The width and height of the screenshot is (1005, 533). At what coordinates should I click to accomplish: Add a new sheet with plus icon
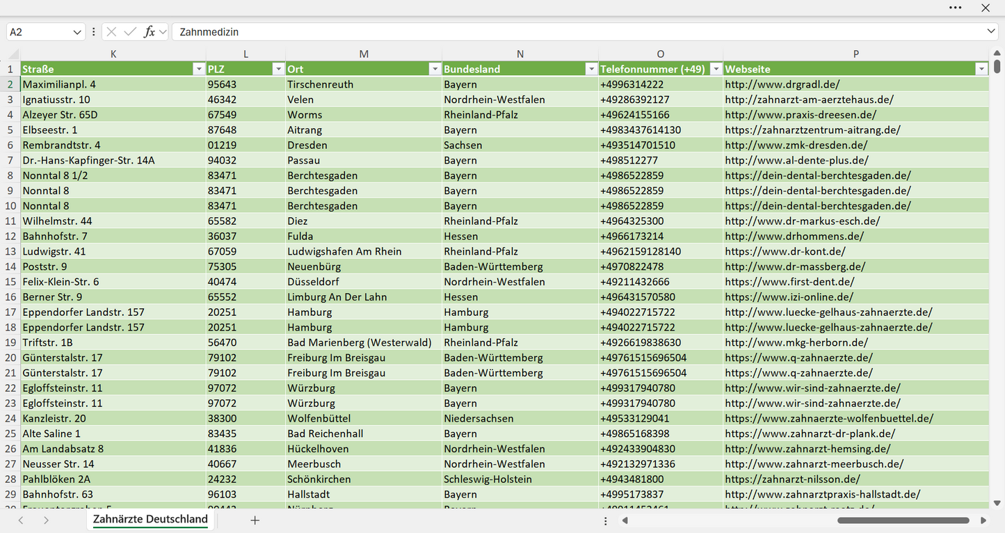click(x=255, y=520)
